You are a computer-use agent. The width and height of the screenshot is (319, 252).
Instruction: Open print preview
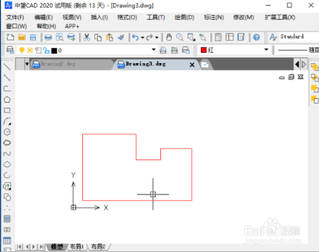pyautogui.click(x=60, y=37)
